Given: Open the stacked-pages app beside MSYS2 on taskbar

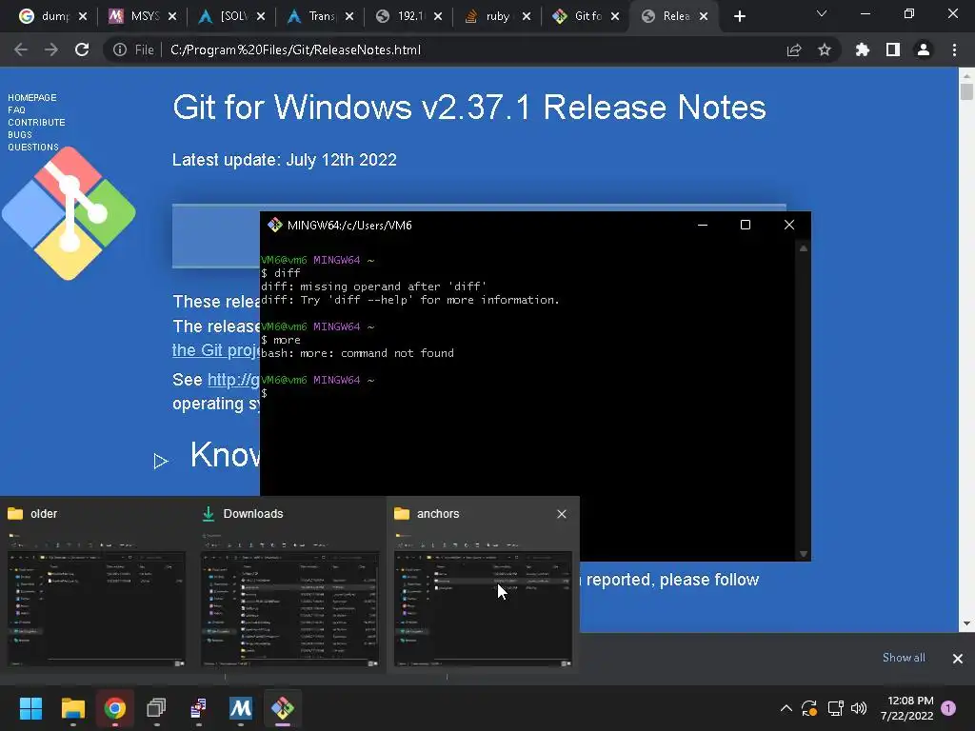Looking at the screenshot, I should click(198, 708).
